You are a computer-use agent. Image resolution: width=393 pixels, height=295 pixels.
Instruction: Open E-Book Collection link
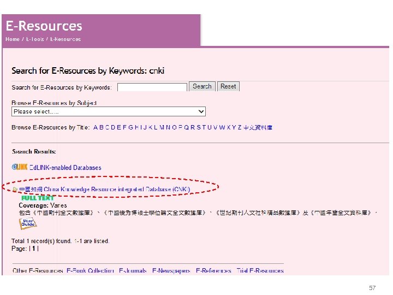click(90, 270)
